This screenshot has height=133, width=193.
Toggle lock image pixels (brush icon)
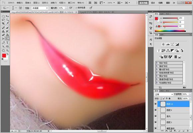[164, 98]
